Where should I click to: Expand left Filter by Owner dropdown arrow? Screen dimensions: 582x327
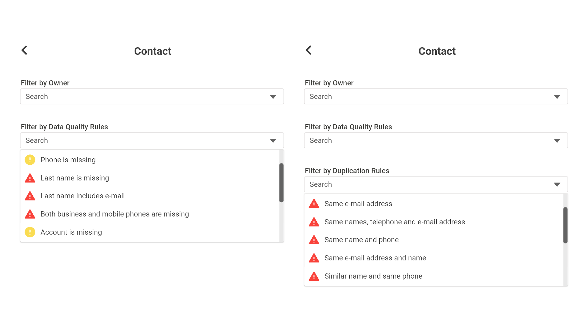pos(273,97)
